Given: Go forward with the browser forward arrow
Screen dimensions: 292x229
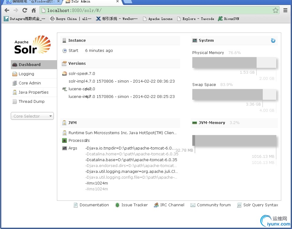Looking at the screenshot, I should pos(16,10).
